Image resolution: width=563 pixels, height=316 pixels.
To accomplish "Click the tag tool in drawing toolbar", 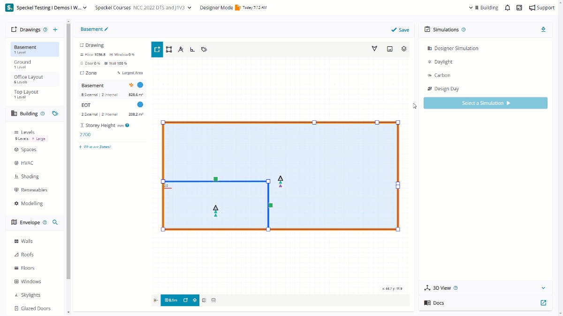I will click(x=204, y=49).
